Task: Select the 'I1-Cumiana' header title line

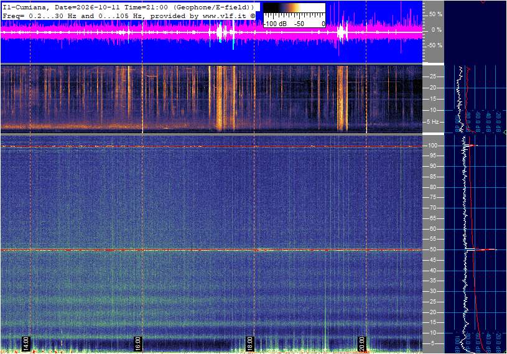Action: tap(128, 7)
